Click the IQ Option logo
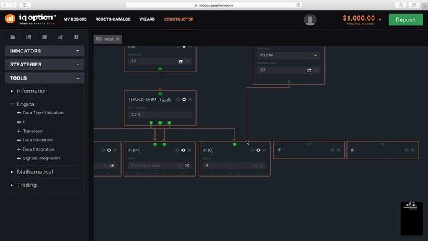The width and height of the screenshot is (428, 241). [30, 19]
